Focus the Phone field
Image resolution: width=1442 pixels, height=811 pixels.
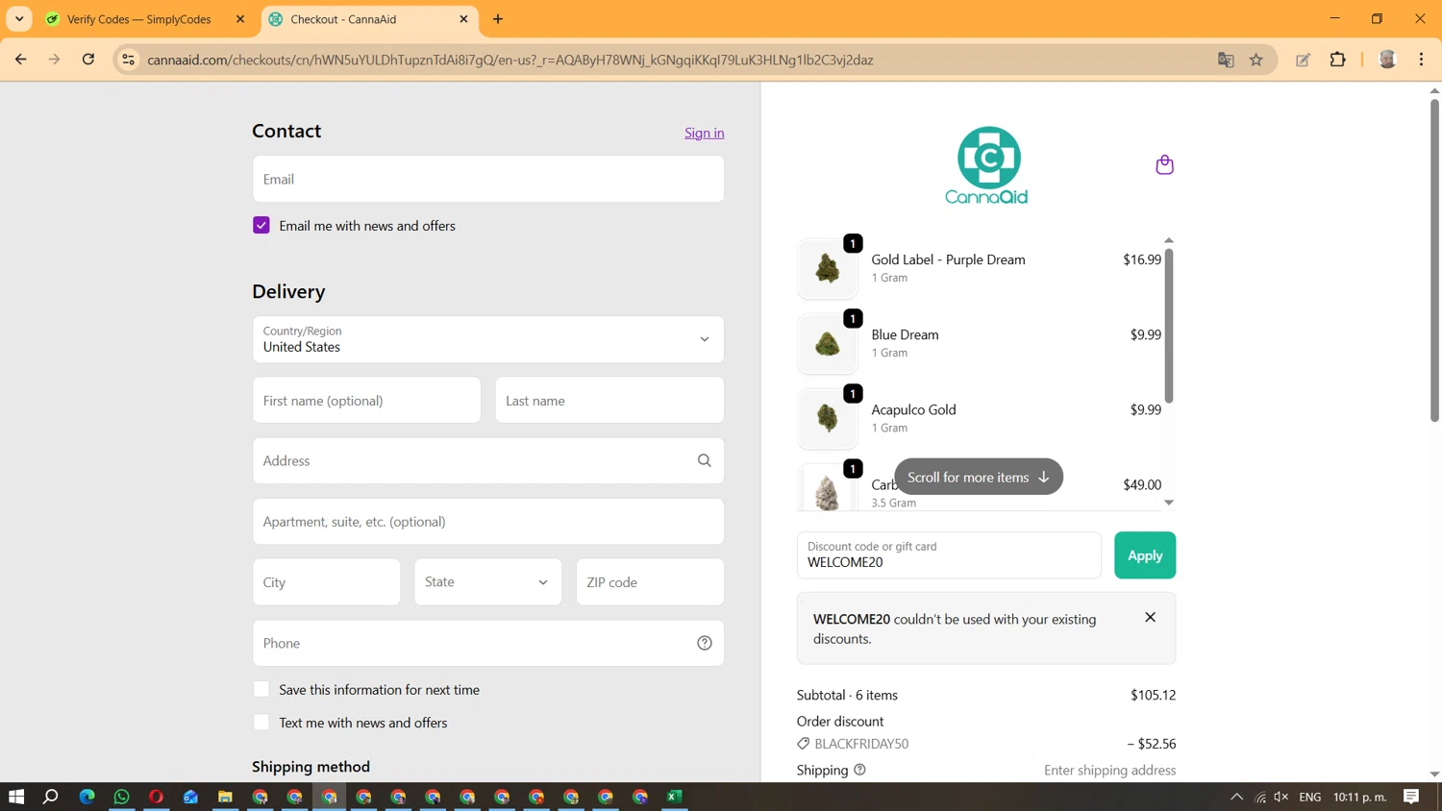pos(488,643)
